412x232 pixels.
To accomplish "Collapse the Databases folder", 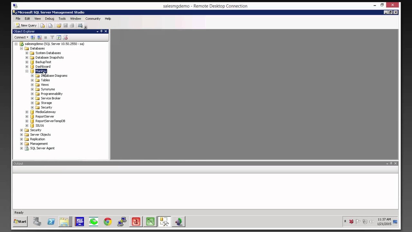I will point(22,48).
